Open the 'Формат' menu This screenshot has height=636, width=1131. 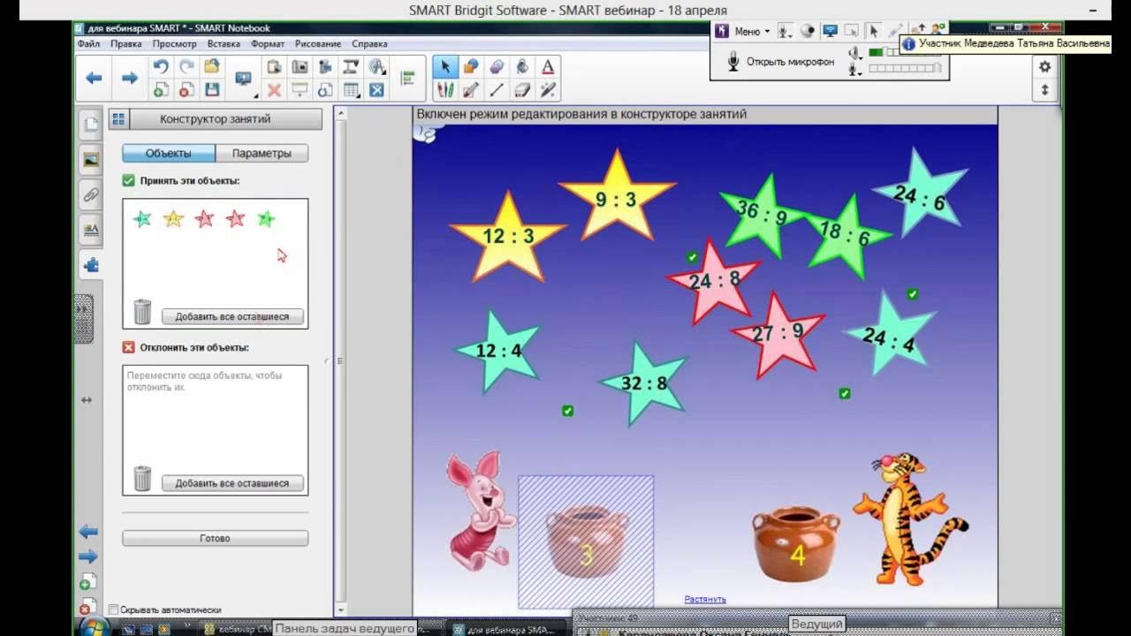click(268, 43)
